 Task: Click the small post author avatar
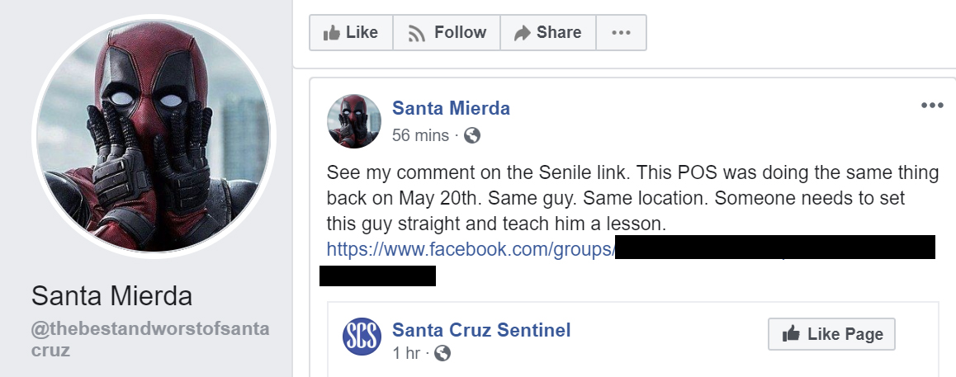coord(354,121)
